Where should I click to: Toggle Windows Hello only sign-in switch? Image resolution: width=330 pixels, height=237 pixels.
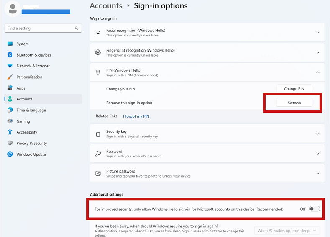315,209
